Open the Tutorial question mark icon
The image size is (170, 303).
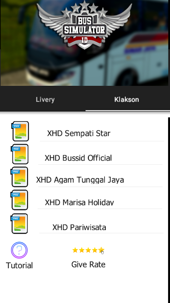point(19,250)
